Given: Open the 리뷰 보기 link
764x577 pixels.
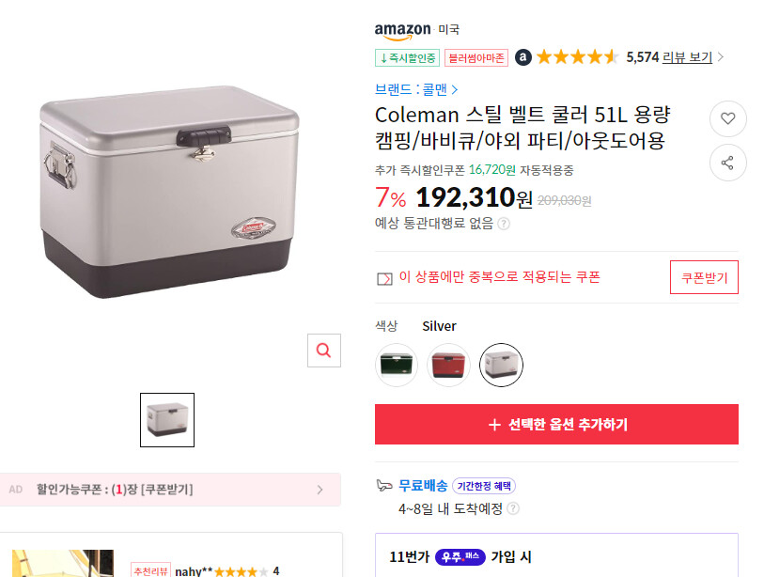Looking at the screenshot, I should coord(687,56).
